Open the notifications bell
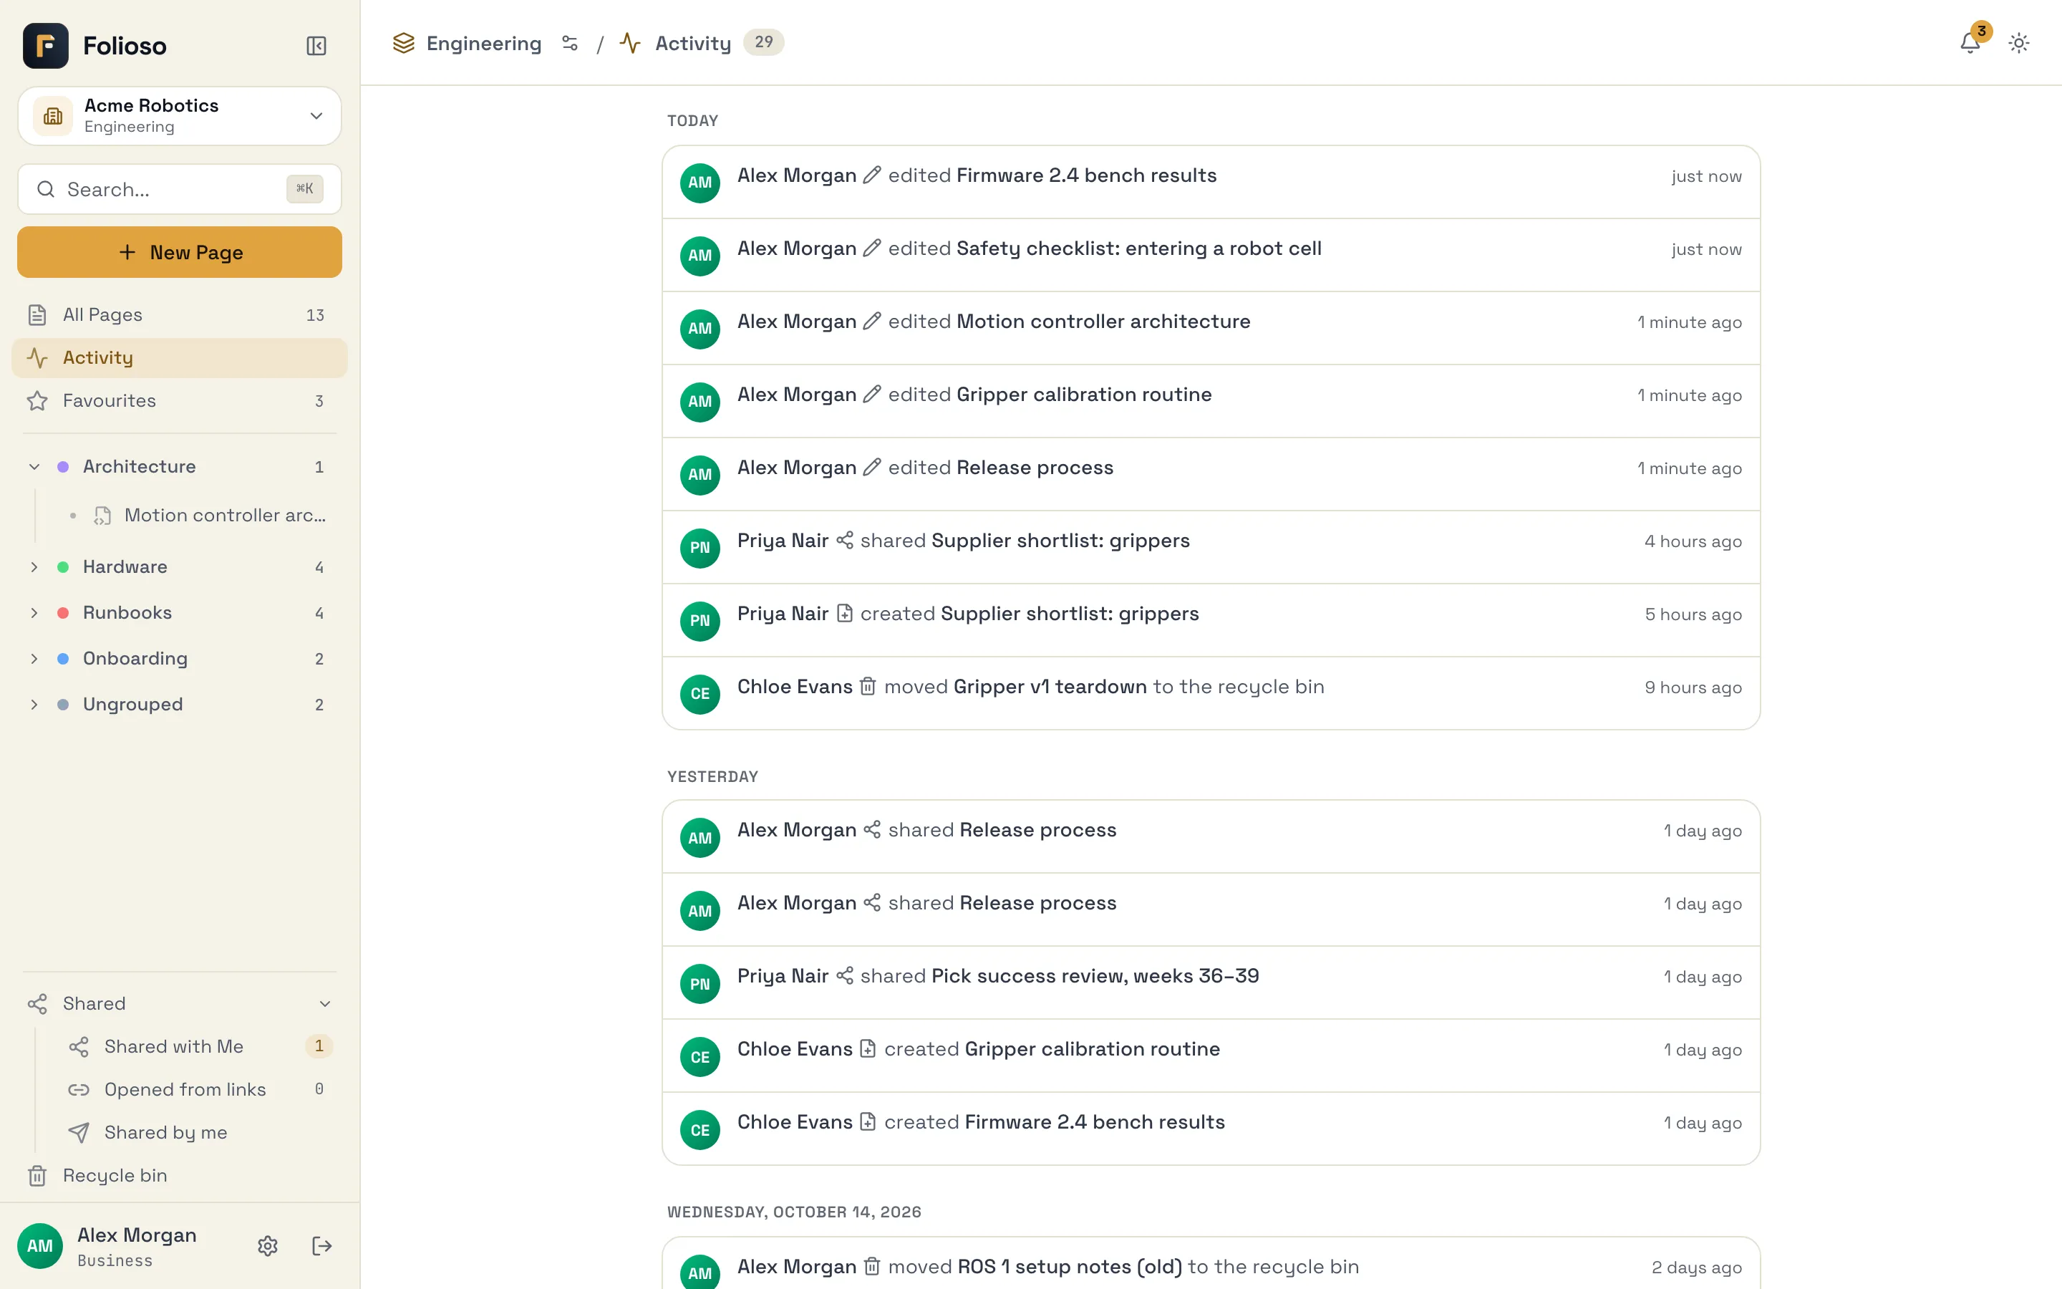Viewport: 2062px width, 1289px height. tap(1970, 43)
